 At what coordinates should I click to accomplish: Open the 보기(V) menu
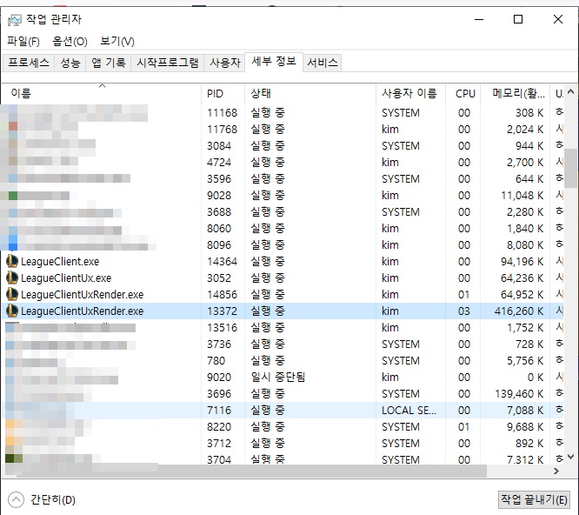pyautogui.click(x=116, y=41)
